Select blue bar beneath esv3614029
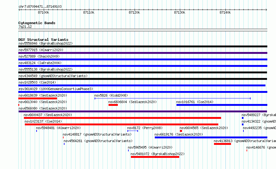The height and width of the screenshot is (169, 276). [x=143, y=92]
